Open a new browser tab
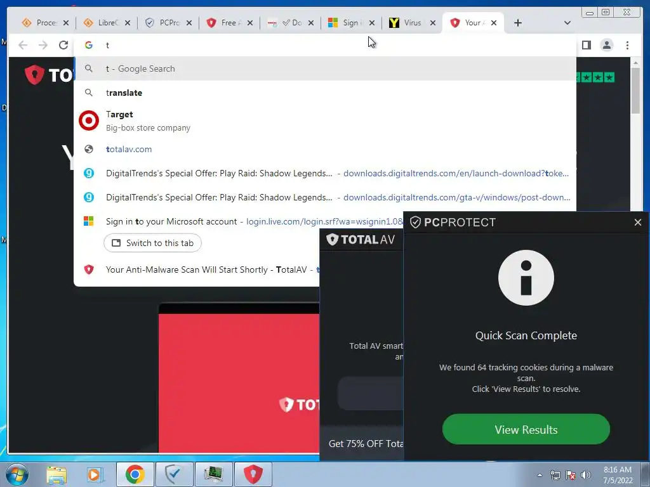Image resolution: width=650 pixels, height=487 pixels. click(517, 23)
